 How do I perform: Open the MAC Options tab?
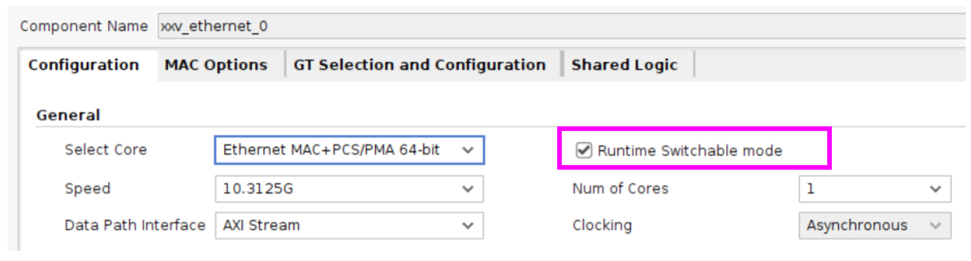(x=216, y=65)
